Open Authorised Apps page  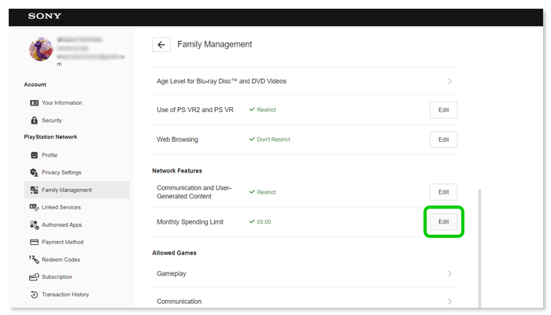[62, 224]
